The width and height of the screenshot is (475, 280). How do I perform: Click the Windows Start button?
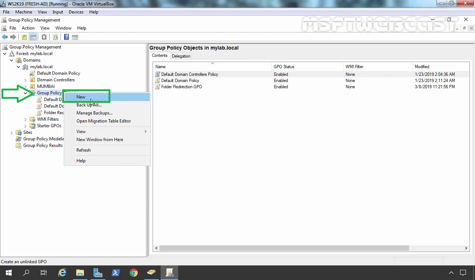click(x=8, y=272)
